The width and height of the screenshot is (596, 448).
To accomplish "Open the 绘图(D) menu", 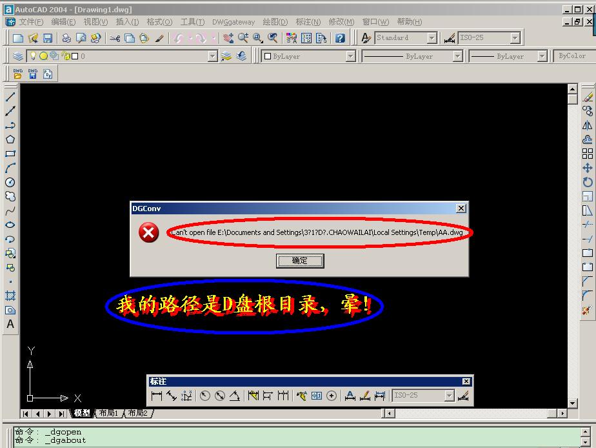I will click(275, 22).
